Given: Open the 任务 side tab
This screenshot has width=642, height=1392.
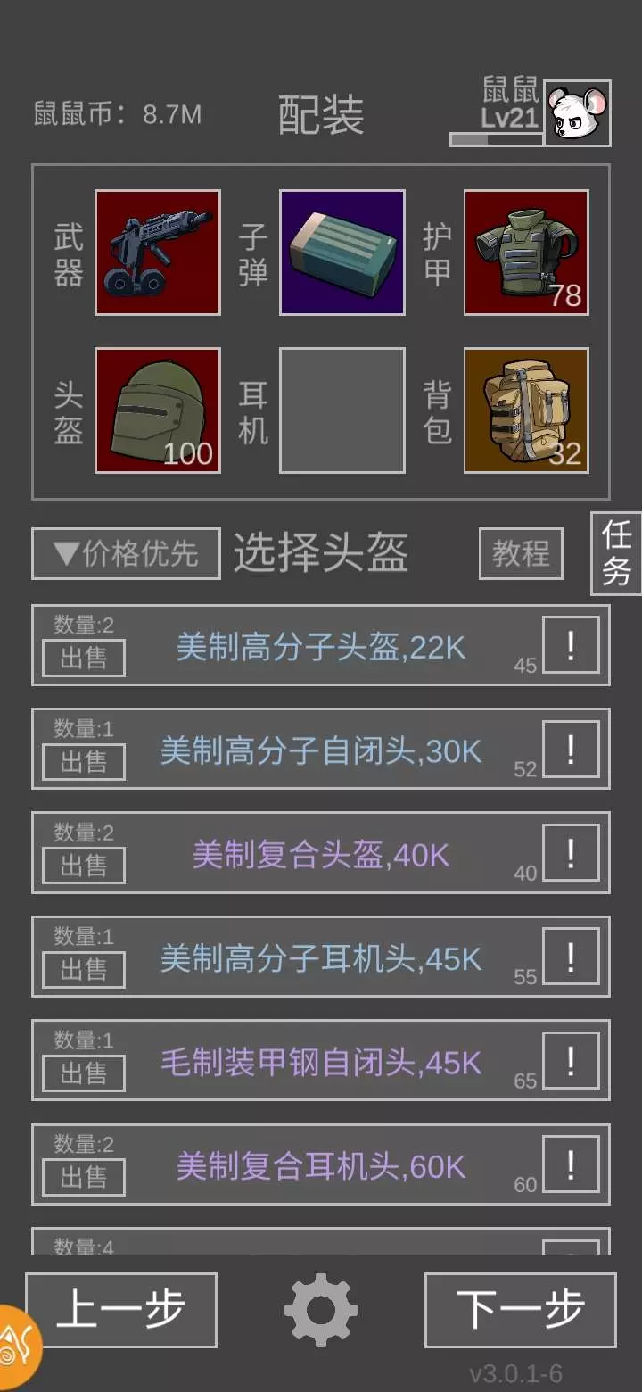Looking at the screenshot, I should (x=616, y=553).
